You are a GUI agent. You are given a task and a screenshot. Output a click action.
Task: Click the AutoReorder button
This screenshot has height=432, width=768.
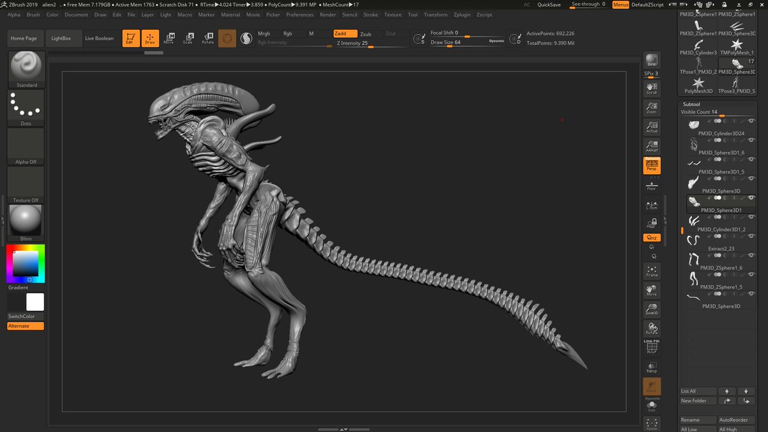[x=736, y=420]
